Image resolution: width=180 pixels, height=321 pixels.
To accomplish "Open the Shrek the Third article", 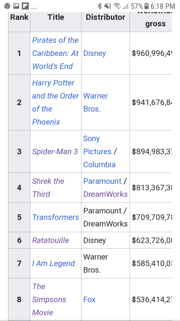I will click(48, 188).
